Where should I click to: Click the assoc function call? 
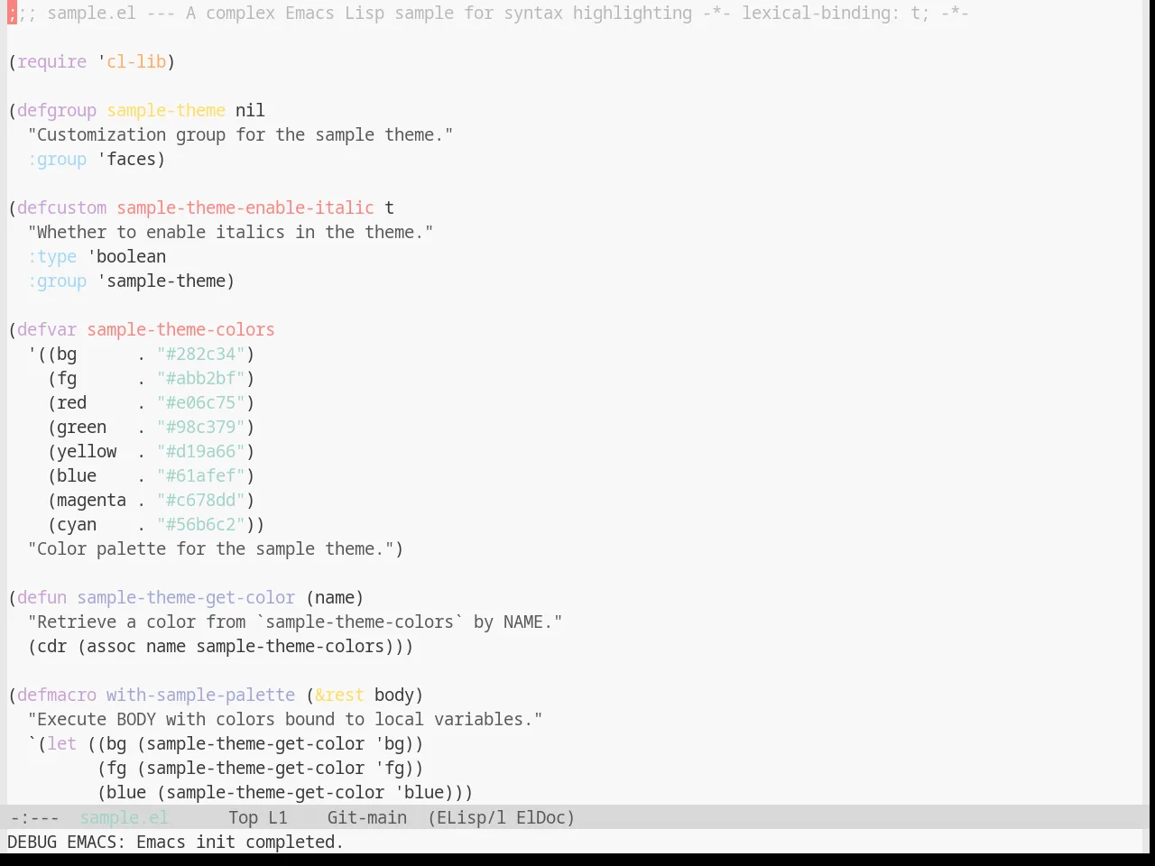(111, 646)
